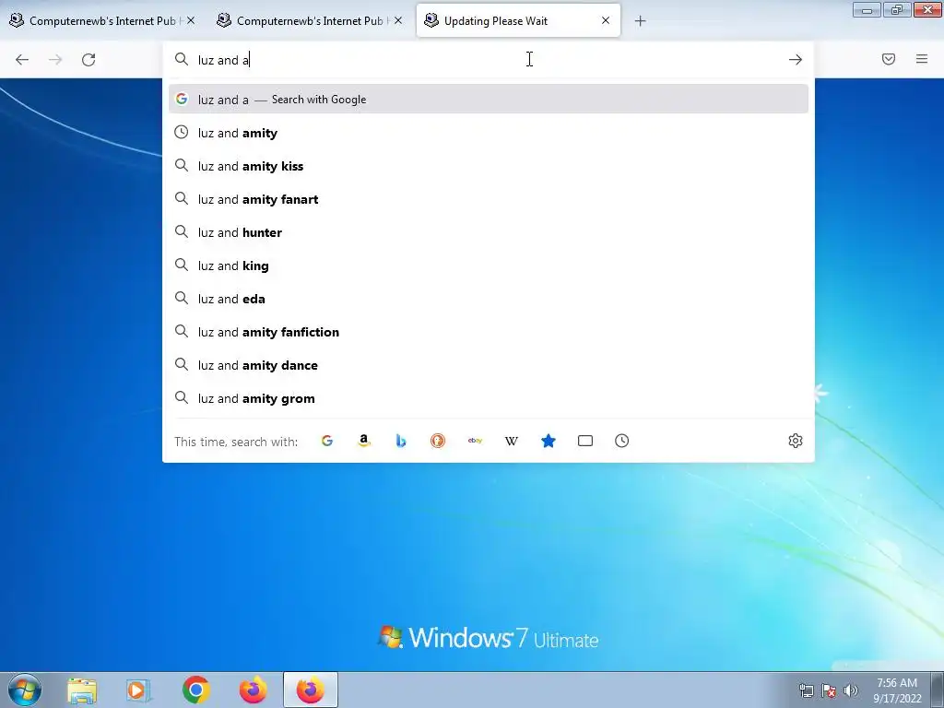Click the Forward arrow button
Screen dimensions: 944x708
(x=55, y=60)
